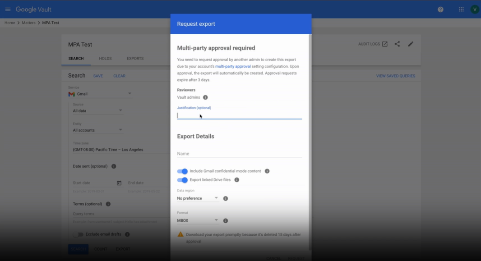Turn off Export linked Drive files

tap(183, 179)
